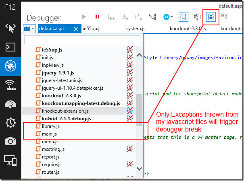244x181 pixels.
Task: Click the Just My Code toolbar button
Action: click(211, 17)
